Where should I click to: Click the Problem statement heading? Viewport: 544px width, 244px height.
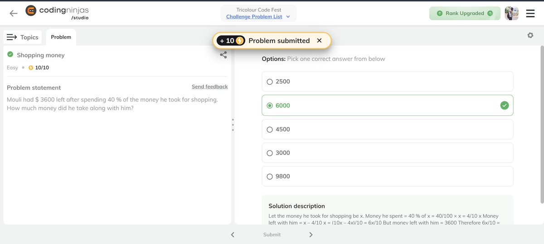pos(34,87)
